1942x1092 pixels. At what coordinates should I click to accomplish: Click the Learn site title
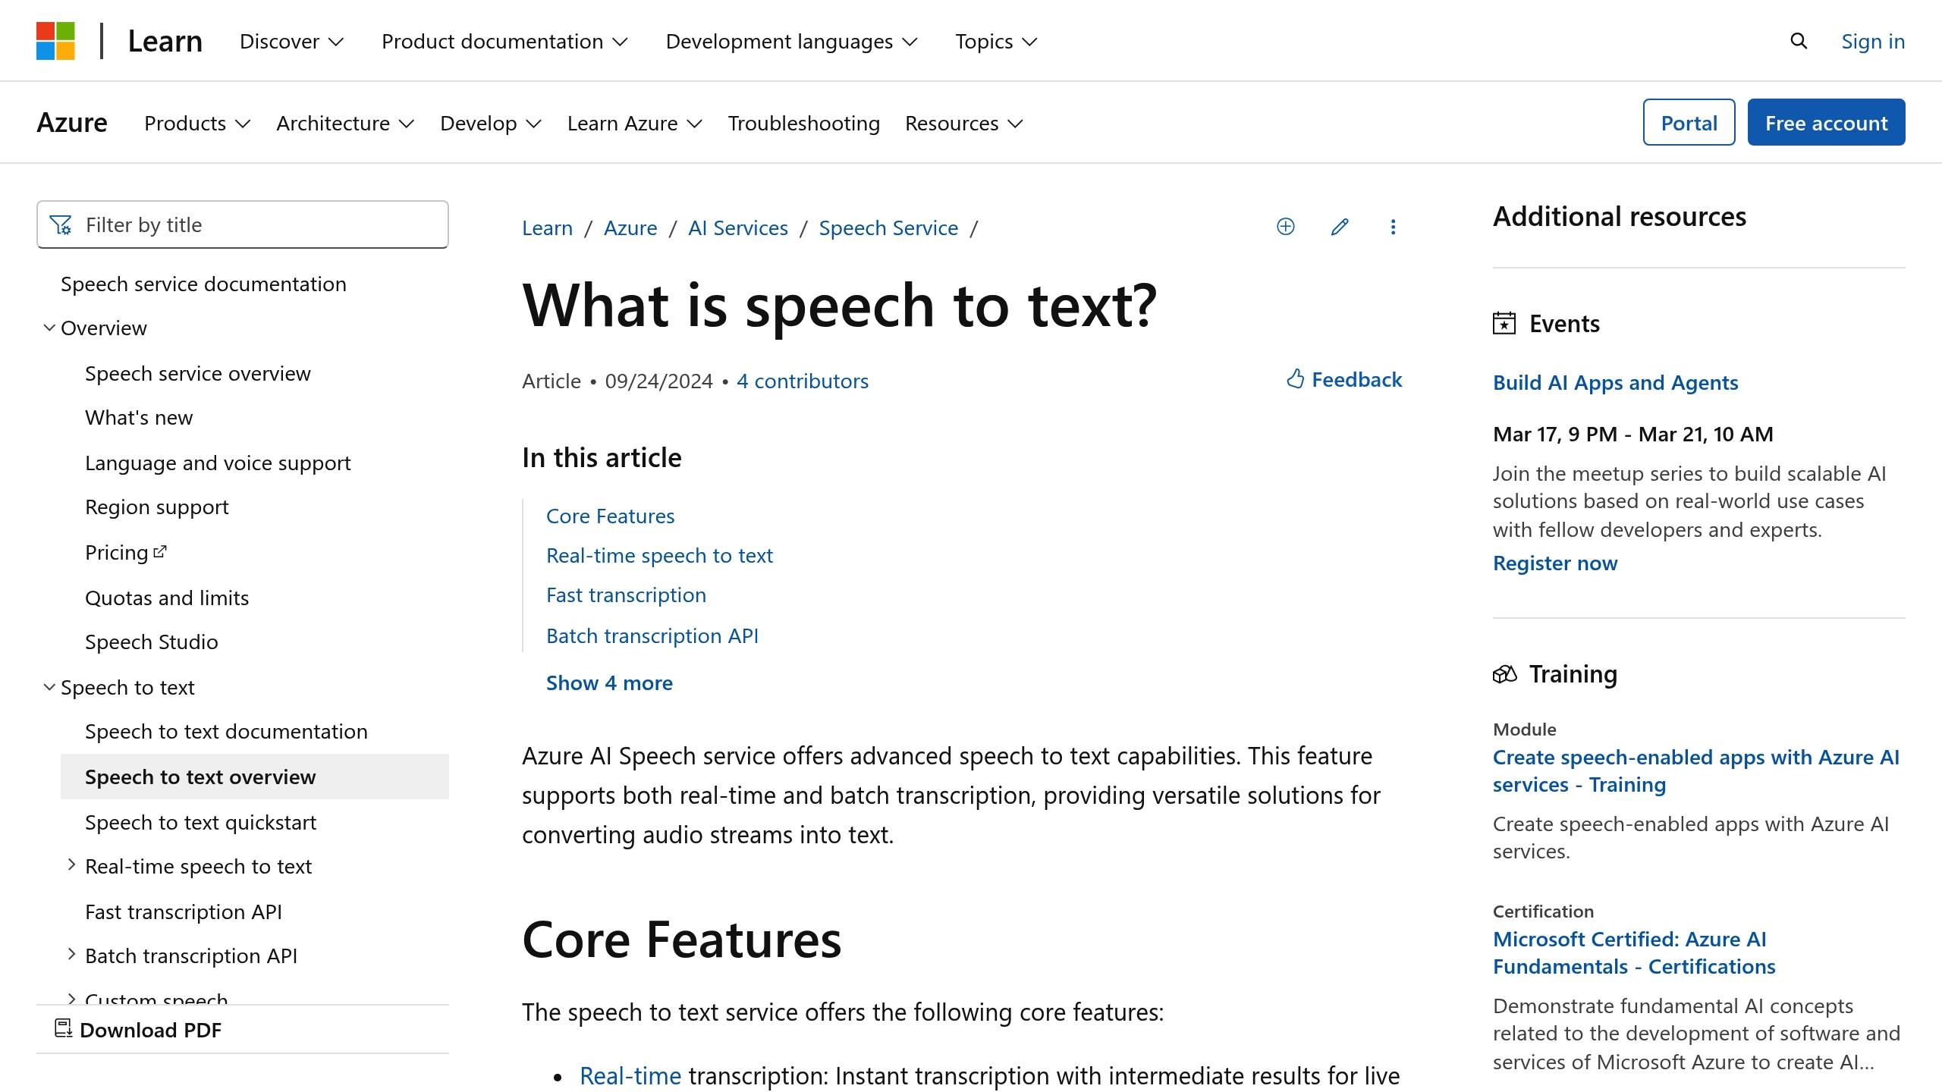click(165, 41)
